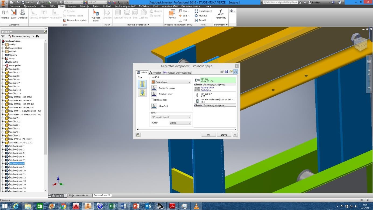Select Šroubový spoj:8 in model tree

[x=17, y=163]
